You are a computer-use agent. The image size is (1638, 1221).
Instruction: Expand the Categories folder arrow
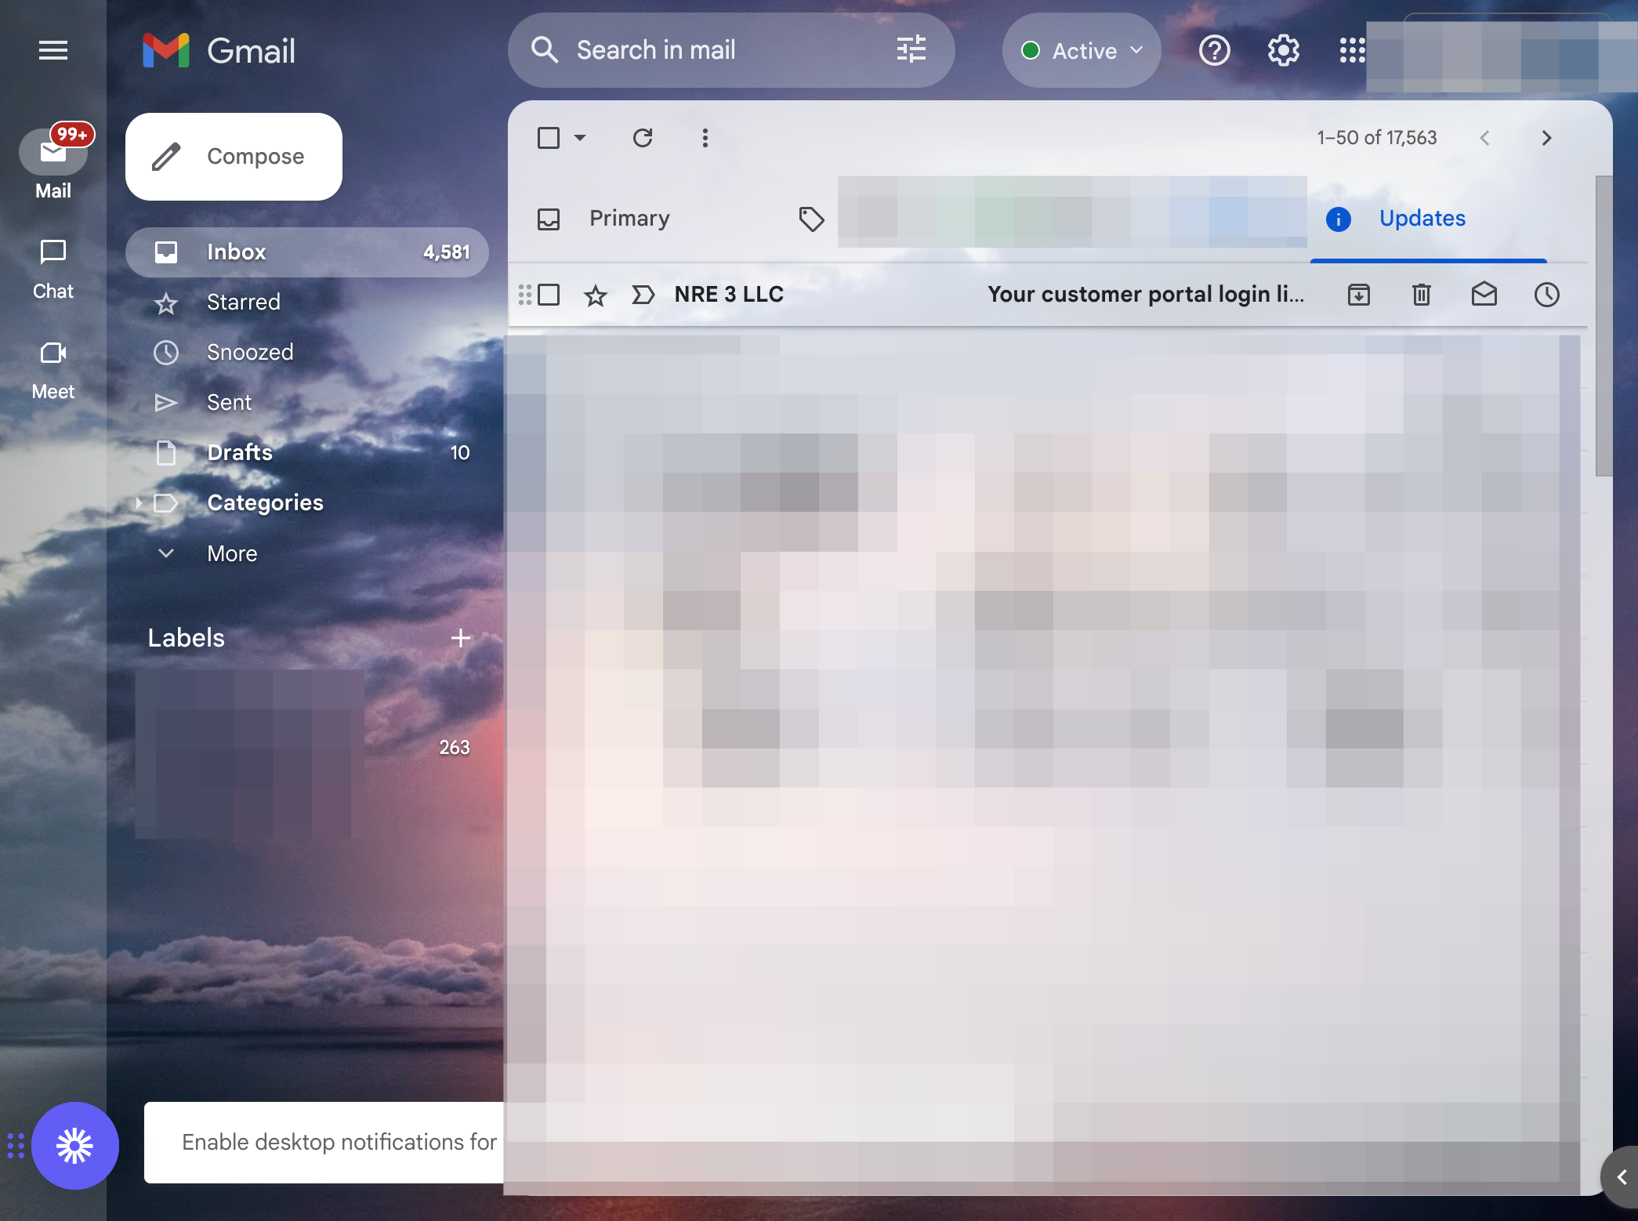pyautogui.click(x=139, y=503)
